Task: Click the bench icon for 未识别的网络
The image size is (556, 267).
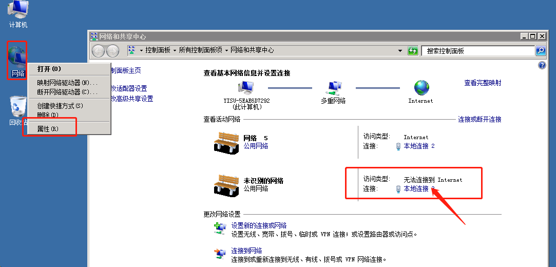Action: [x=226, y=185]
